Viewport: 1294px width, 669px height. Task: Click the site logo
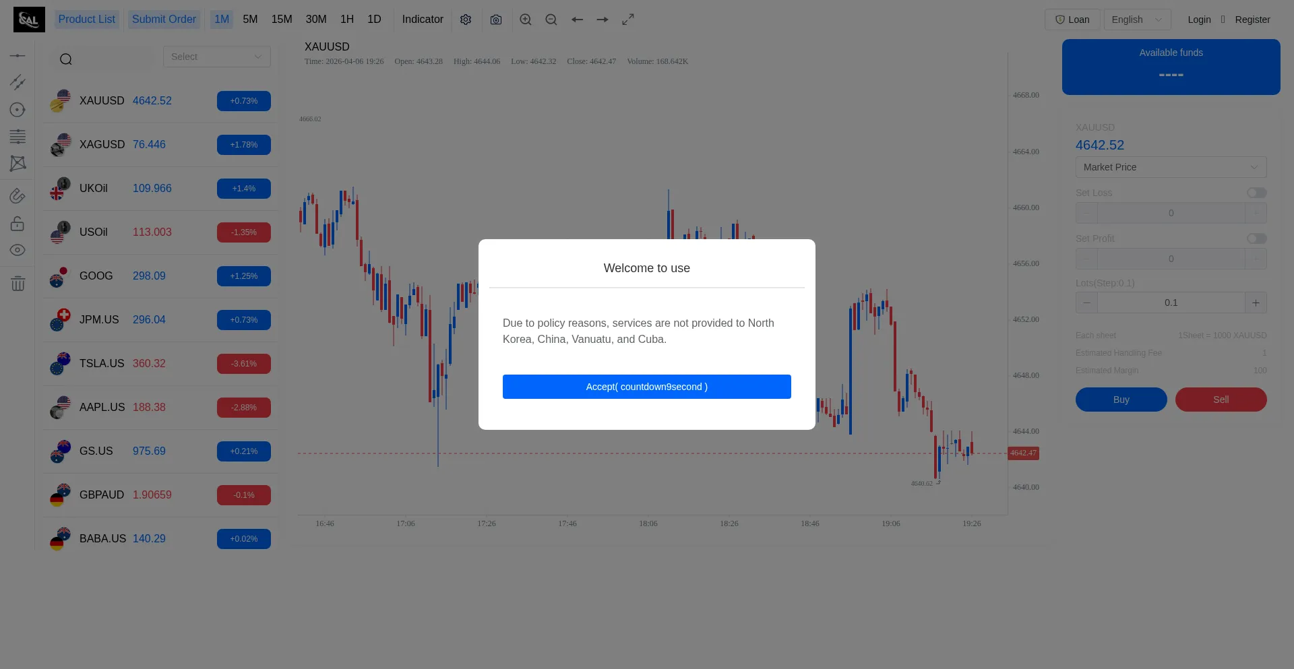point(29,20)
